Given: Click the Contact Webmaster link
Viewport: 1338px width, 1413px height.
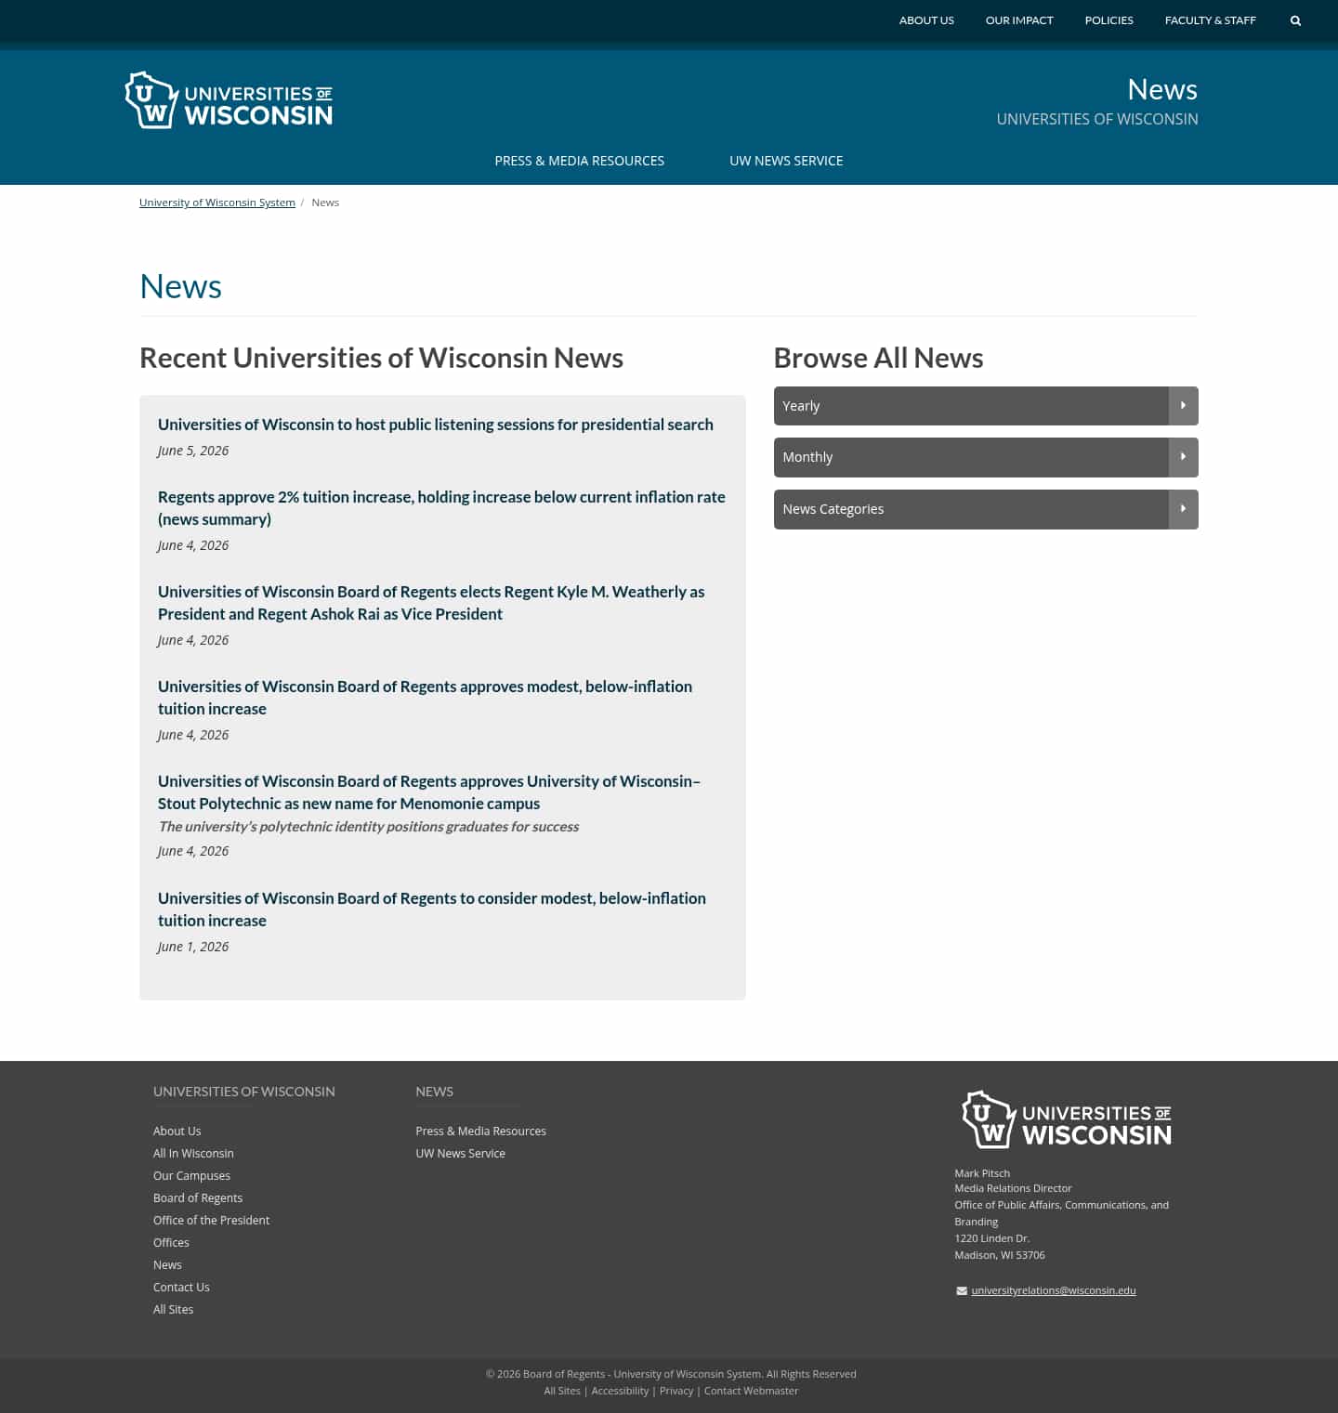Looking at the screenshot, I should click(751, 1391).
